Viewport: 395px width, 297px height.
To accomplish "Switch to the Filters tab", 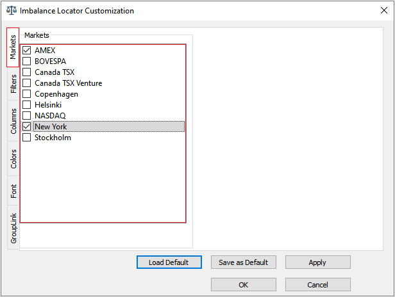I will [13, 84].
